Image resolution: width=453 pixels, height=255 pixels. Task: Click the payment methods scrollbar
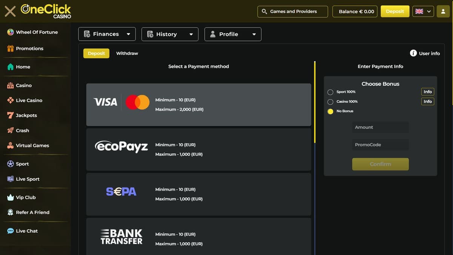[315, 102]
